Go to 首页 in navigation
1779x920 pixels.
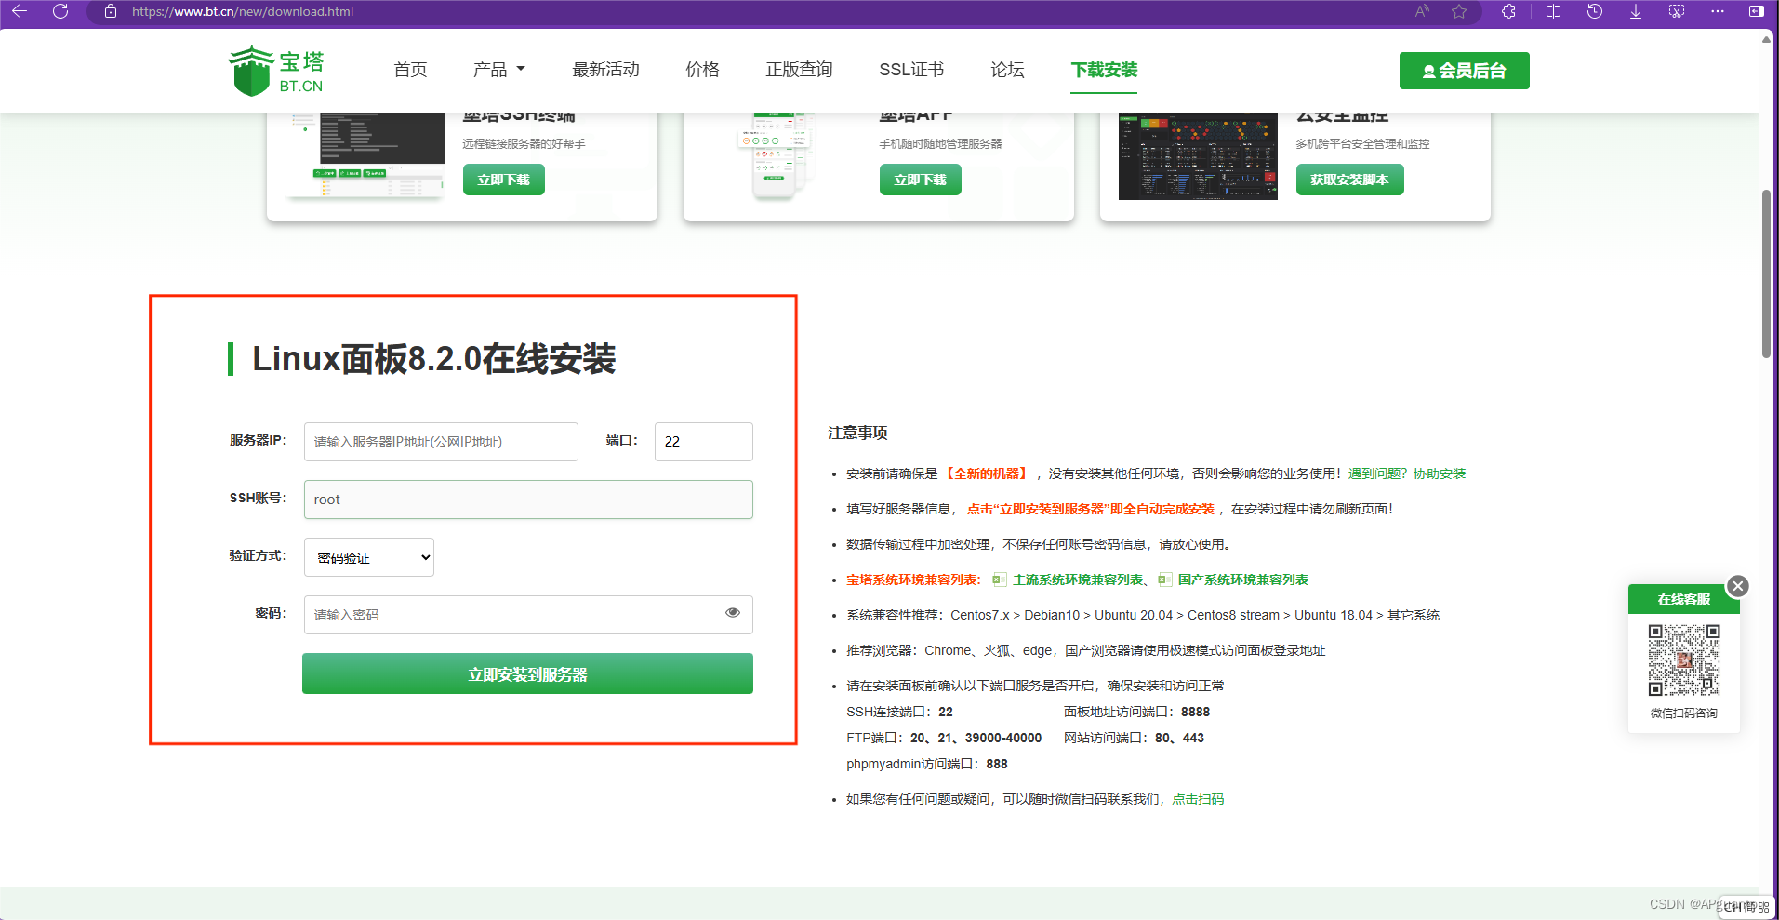[x=410, y=70]
